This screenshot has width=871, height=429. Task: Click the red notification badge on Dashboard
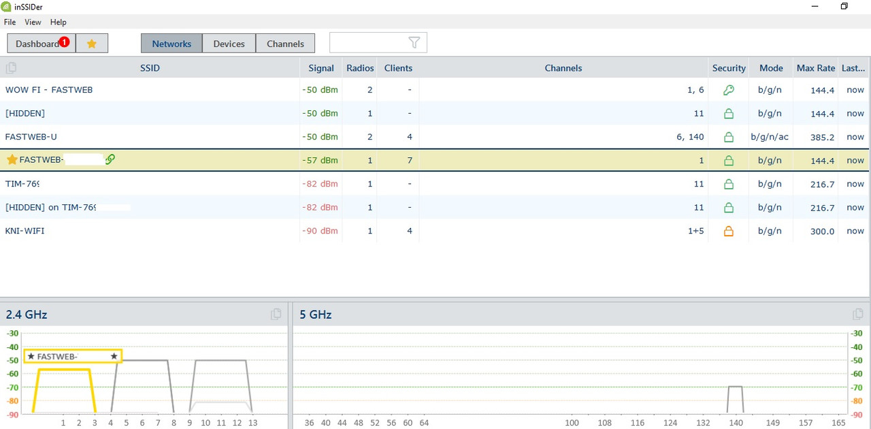point(64,42)
